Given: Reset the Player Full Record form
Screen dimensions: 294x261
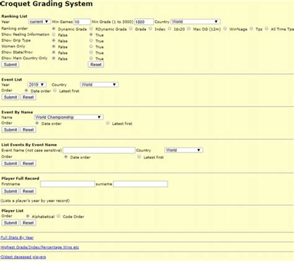Looking at the screenshot, I should tap(28, 191).
